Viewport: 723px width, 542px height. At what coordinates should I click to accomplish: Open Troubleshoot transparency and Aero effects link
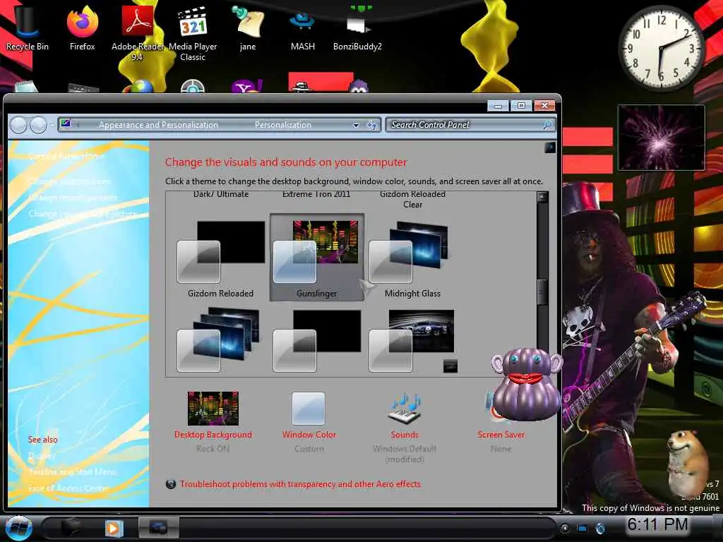click(x=300, y=484)
